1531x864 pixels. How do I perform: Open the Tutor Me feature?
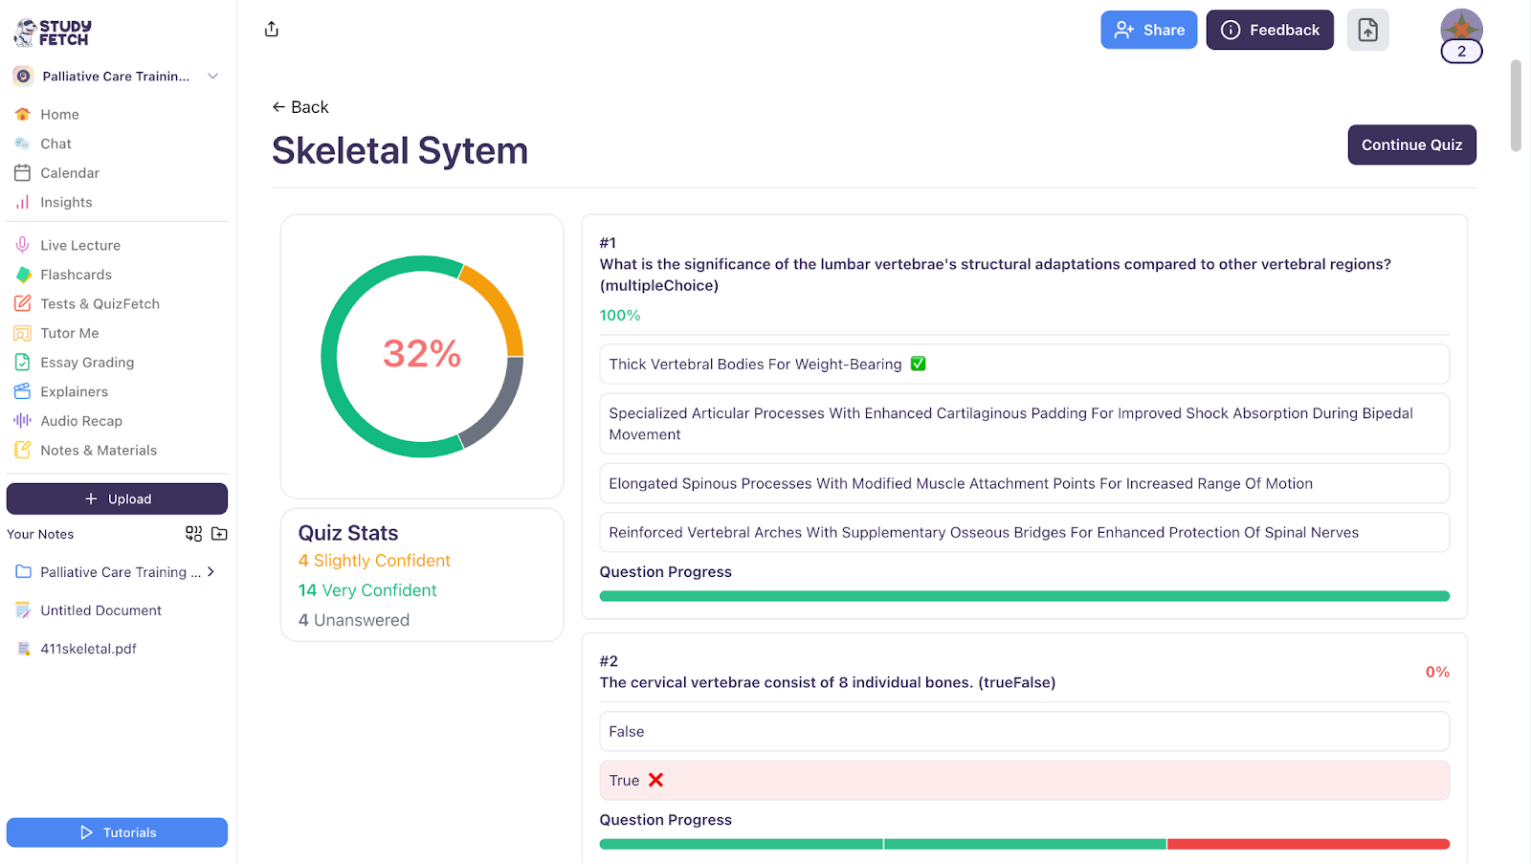click(69, 333)
